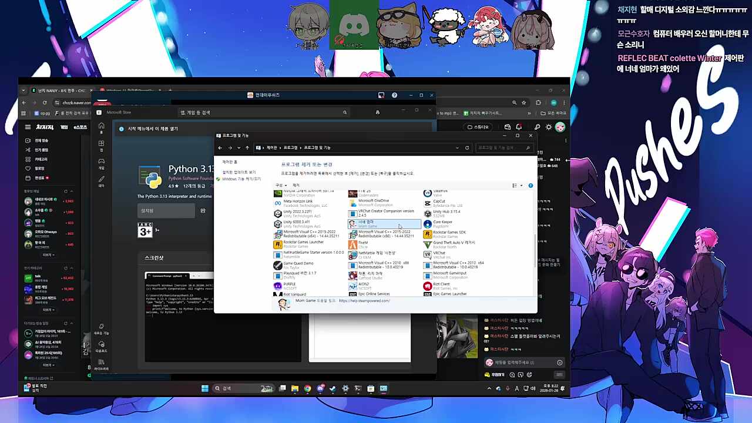Click the help icon in programs toolbar
The image size is (752, 423).
pyautogui.click(x=531, y=186)
